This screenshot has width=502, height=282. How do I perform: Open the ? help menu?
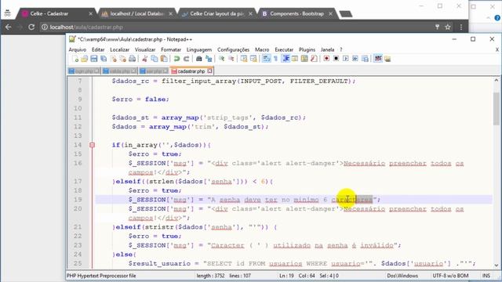341,49
